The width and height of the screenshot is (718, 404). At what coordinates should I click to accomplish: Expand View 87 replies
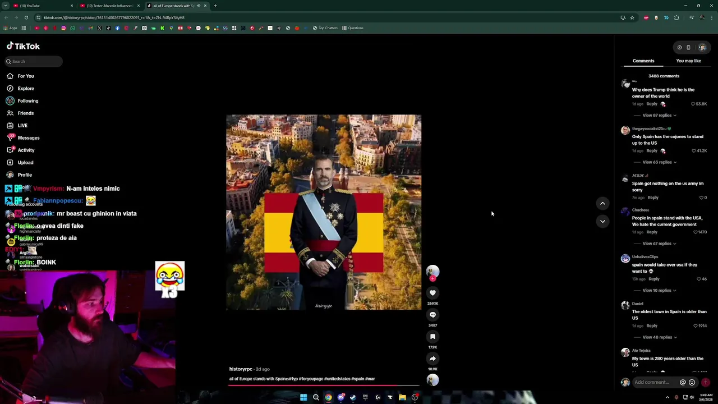point(659,116)
